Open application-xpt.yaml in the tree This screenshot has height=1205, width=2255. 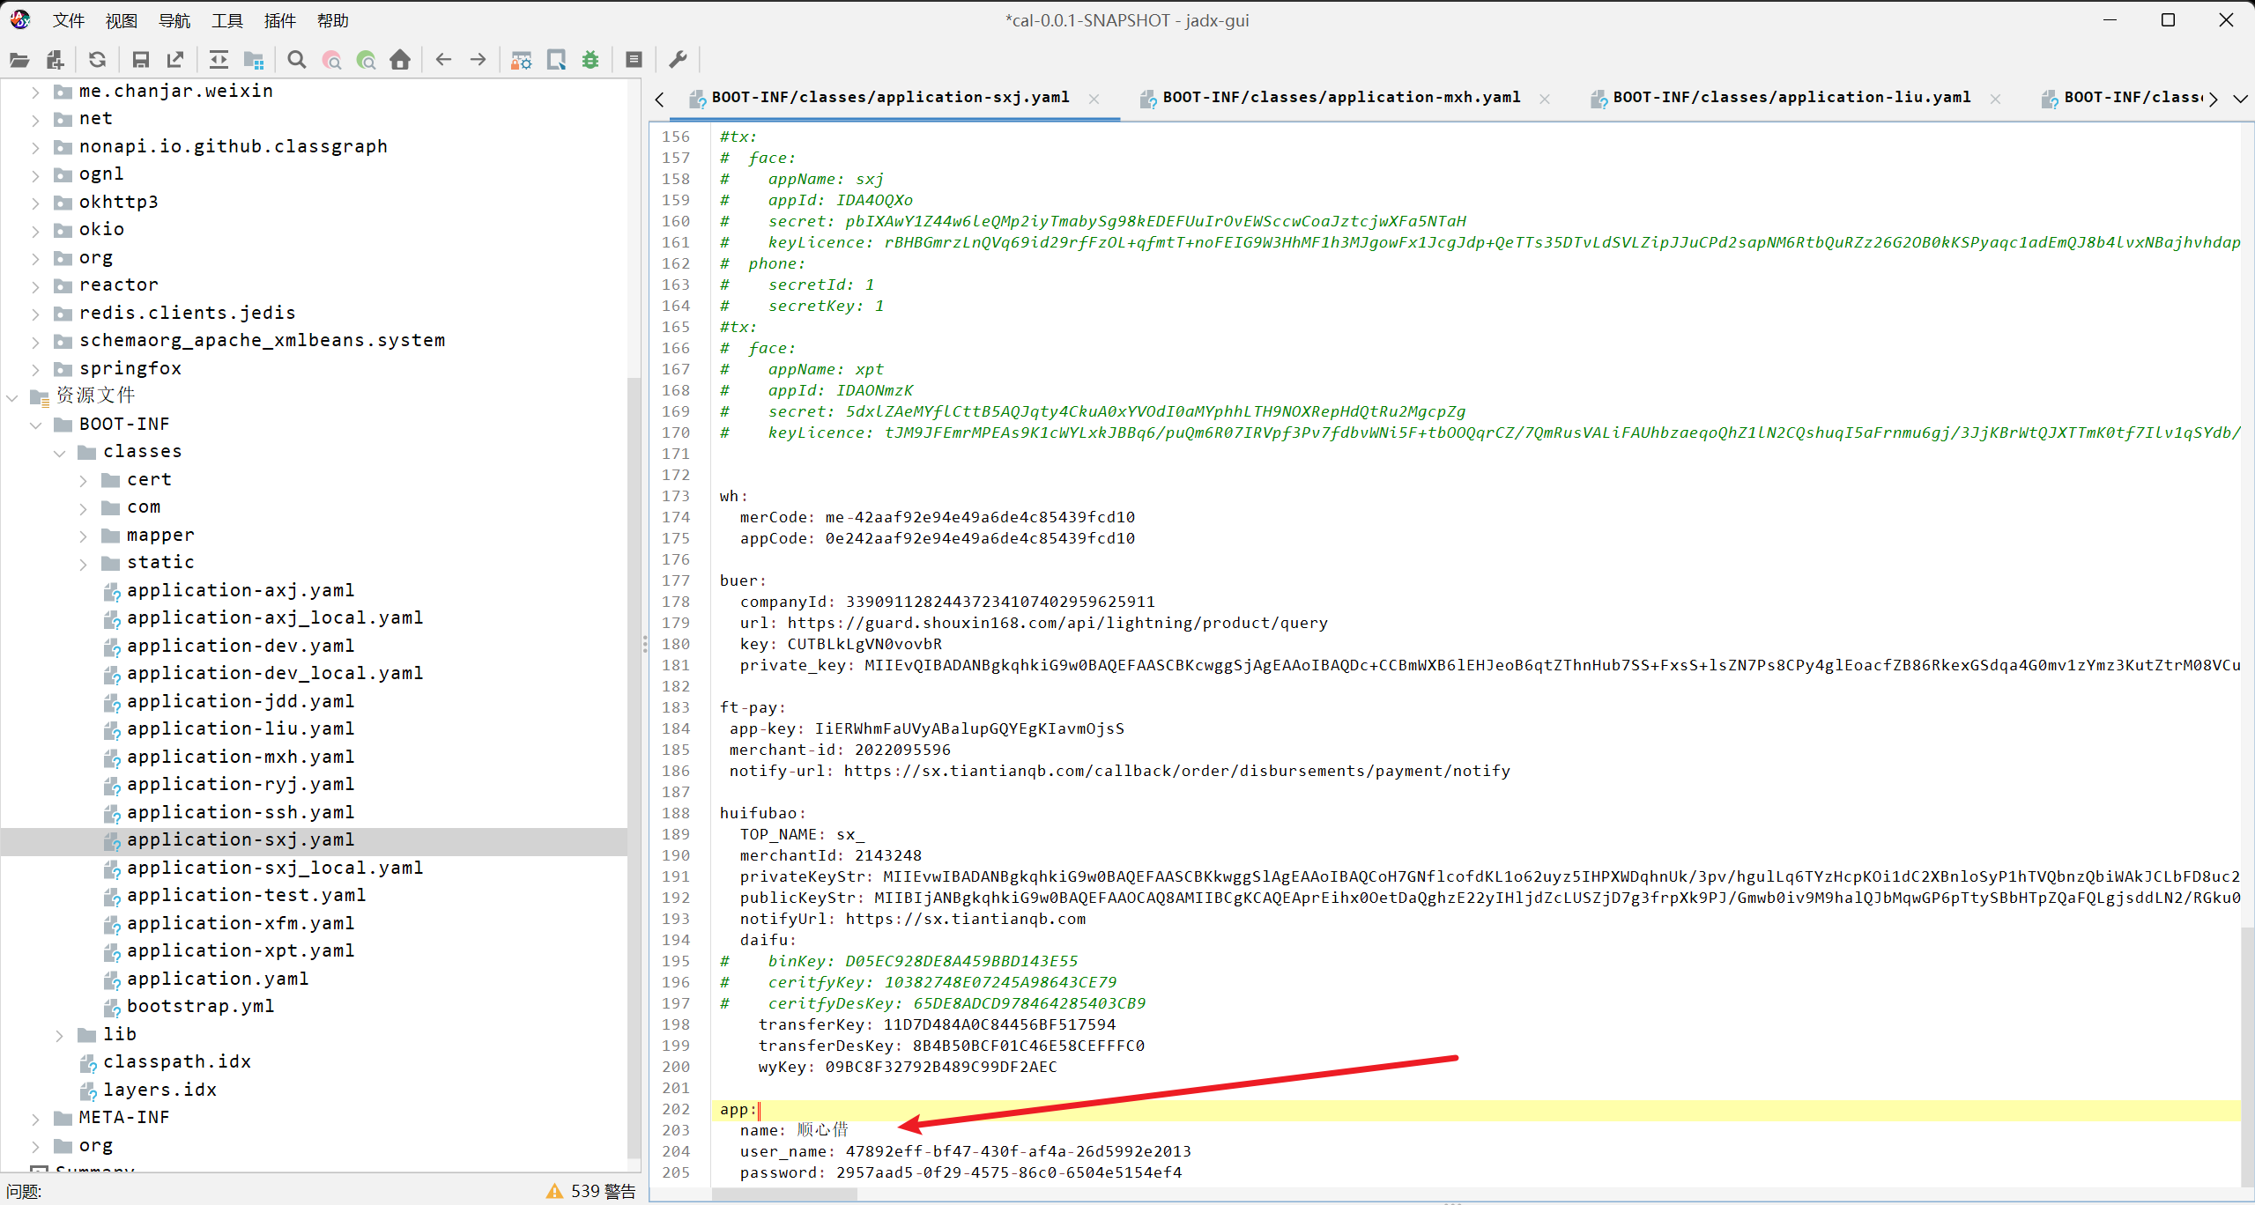[240, 951]
